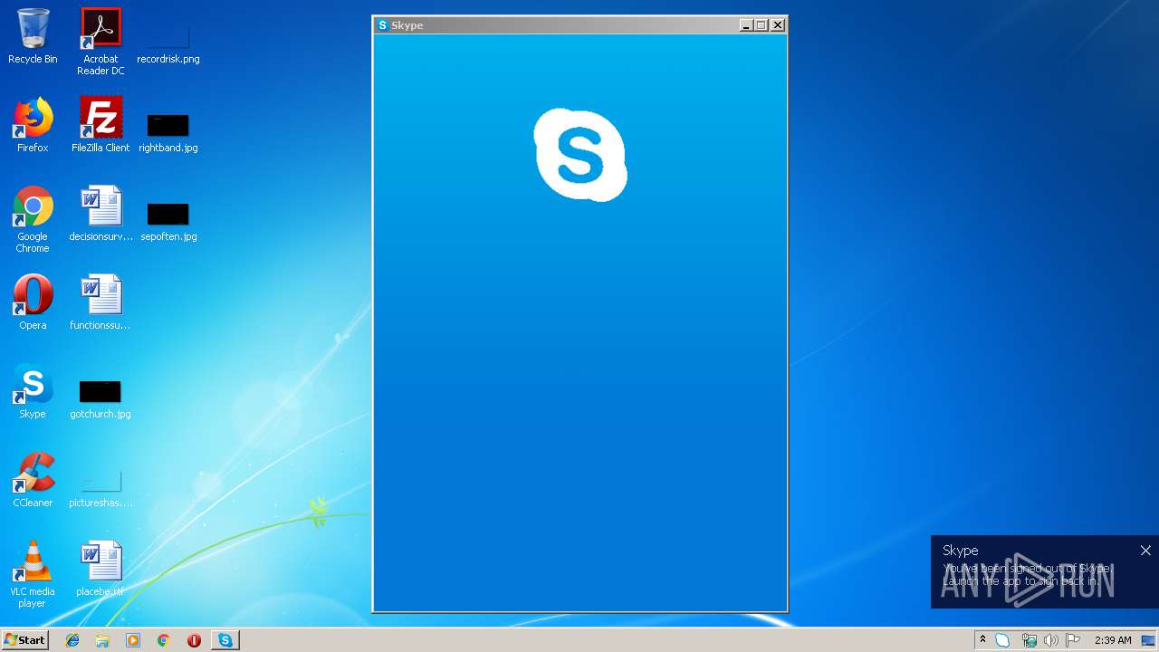Select the decisionsurv... Word document
The height and width of the screenshot is (652, 1159).
[101, 214]
